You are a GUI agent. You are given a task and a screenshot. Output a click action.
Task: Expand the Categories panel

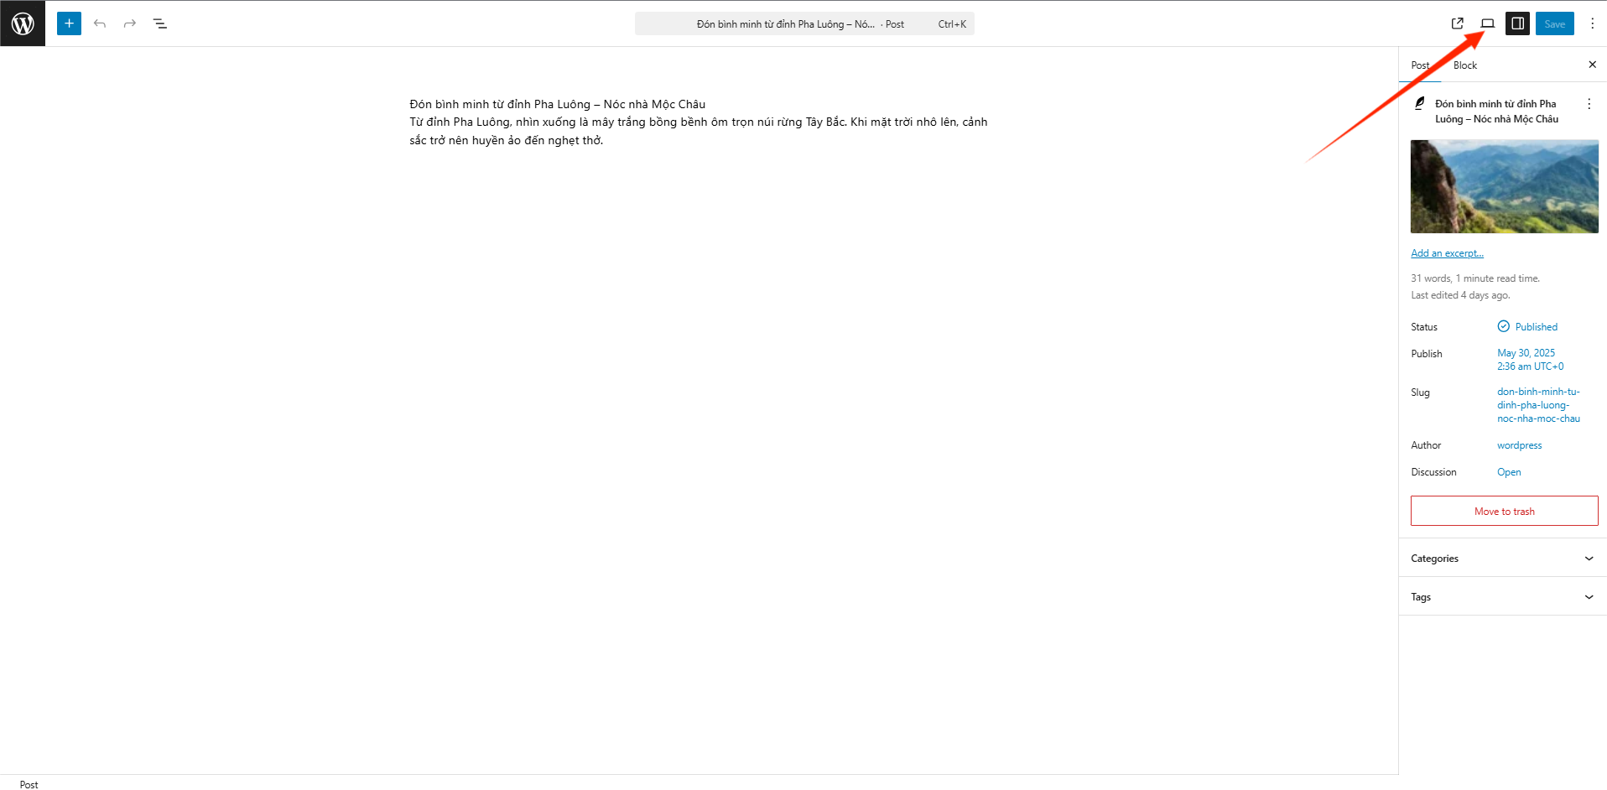click(x=1503, y=559)
